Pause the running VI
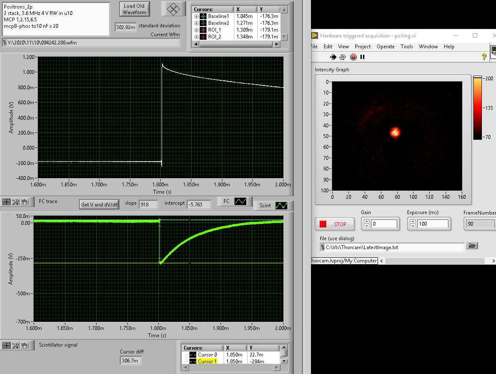The width and height of the screenshot is (496, 374). pyautogui.click(x=363, y=57)
